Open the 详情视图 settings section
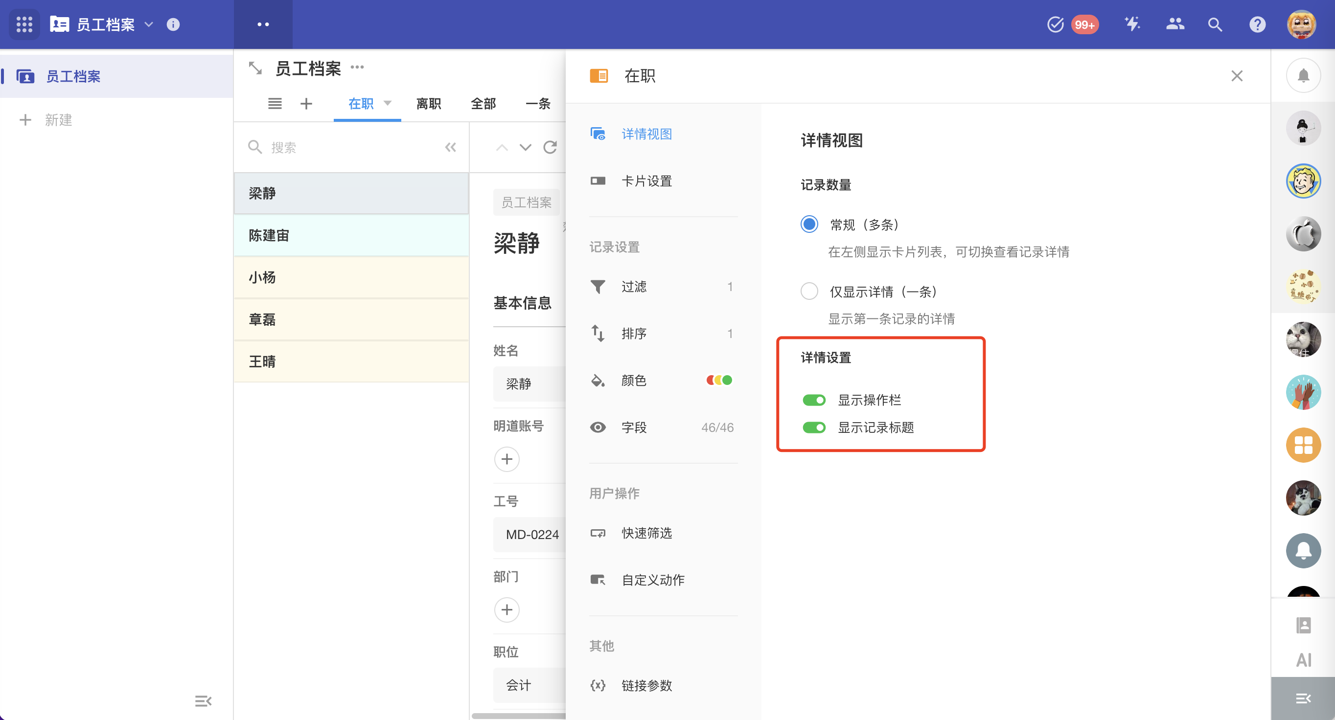The height and width of the screenshot is (720, 1335). coord(664,134)
